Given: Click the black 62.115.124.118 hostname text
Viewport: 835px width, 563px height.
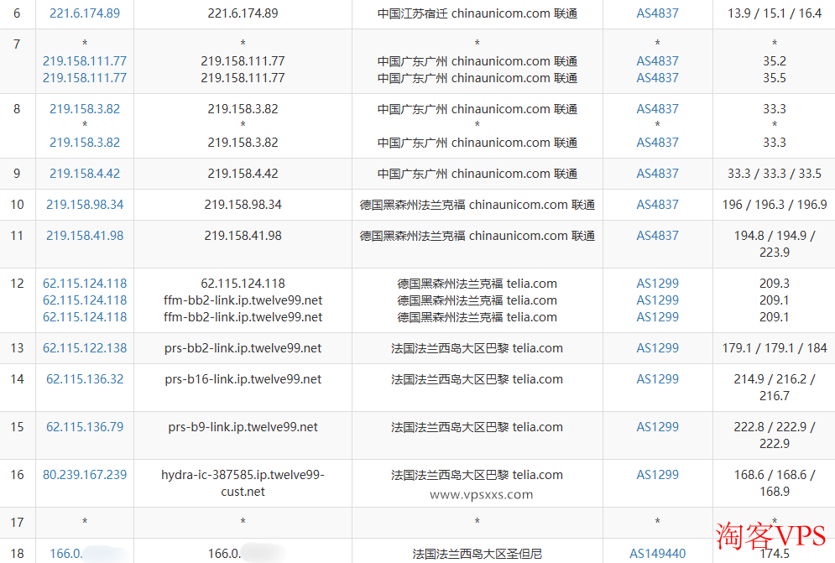Looking at the screenshot, I should pyautogui.click(x=243, y=284).
